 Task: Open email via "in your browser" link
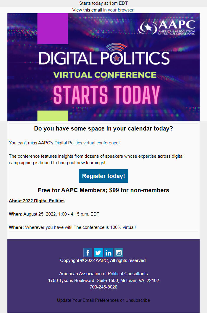[x=118, y=10]
